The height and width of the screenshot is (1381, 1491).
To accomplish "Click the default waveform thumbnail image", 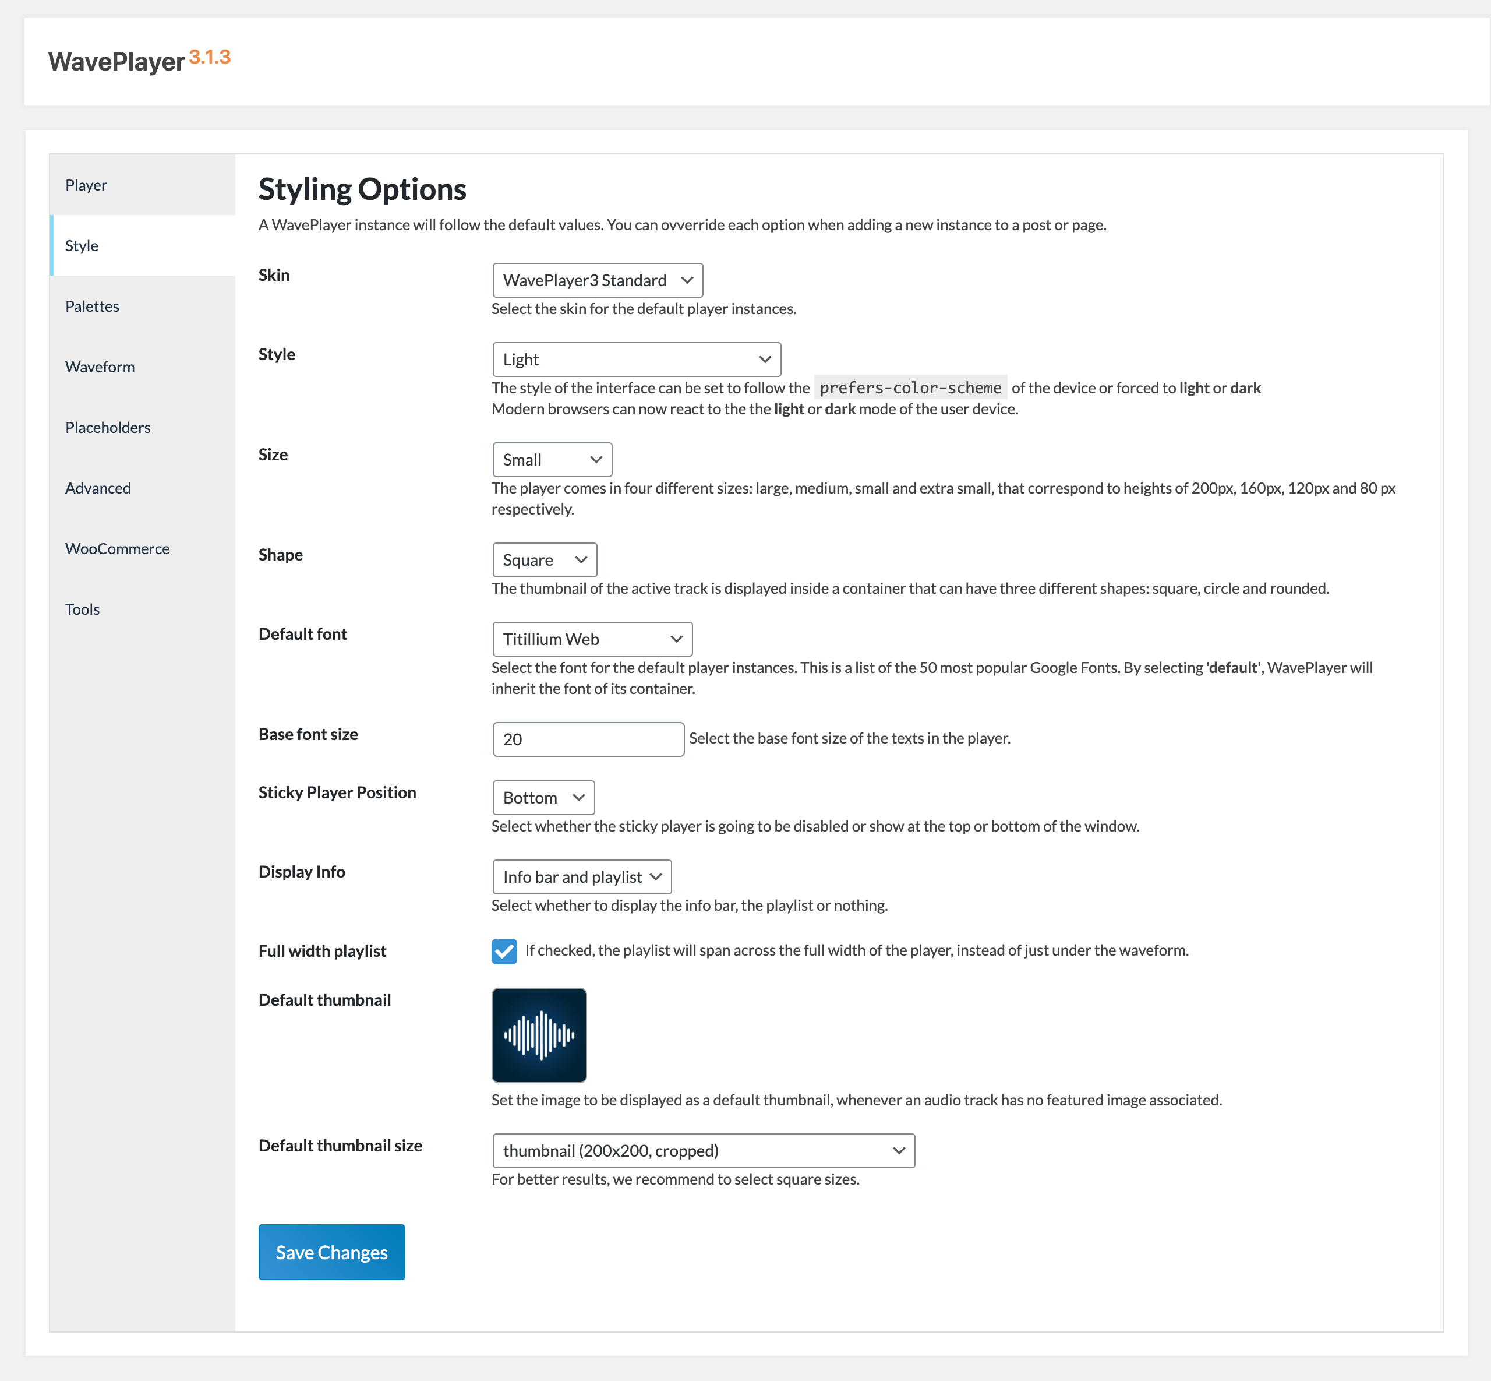I will [x=539, y=1035].
